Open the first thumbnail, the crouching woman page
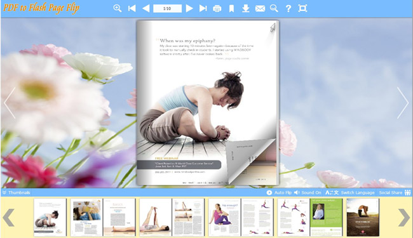Screen dimensions: 413x238 pos(50,217)
